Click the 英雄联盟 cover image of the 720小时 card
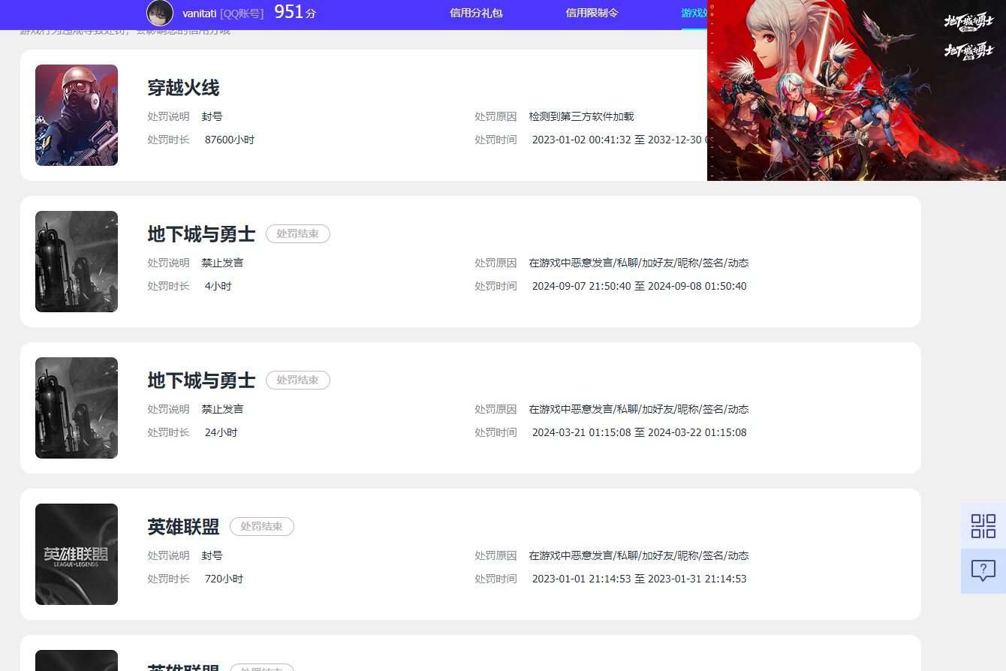 (77, 554)
